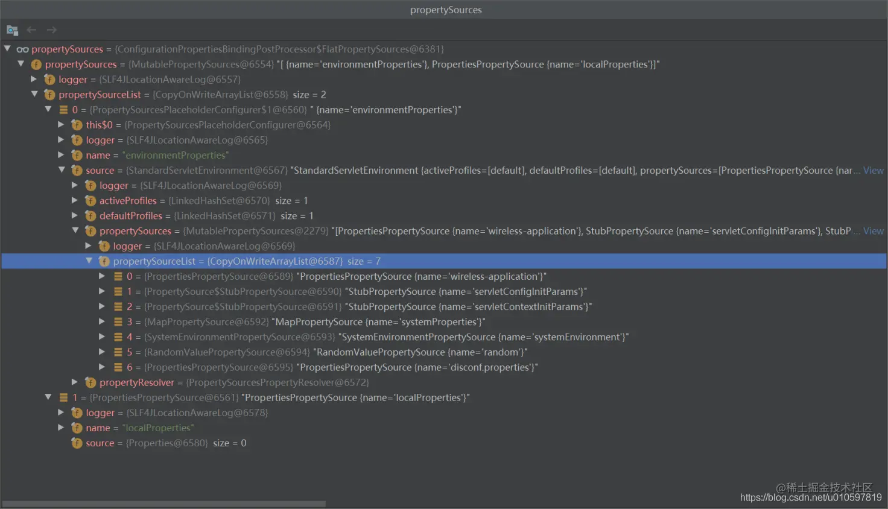The image size is (888, 509).
Task: Collapse propertySourceList CopyOnWriteArrayList@6558
Action: coord(34,93)
